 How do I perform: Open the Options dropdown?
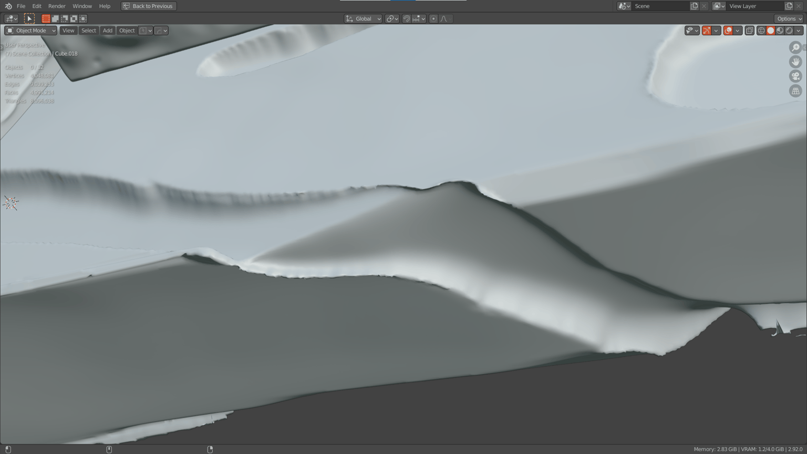click(x=789, y=18)
